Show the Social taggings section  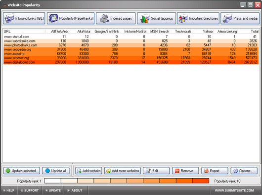coord(157,18)
